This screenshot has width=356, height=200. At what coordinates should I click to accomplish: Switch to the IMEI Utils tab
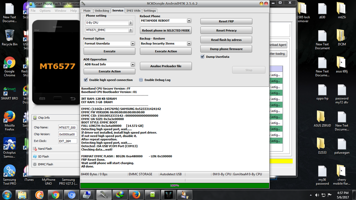(x=133, y=11)
